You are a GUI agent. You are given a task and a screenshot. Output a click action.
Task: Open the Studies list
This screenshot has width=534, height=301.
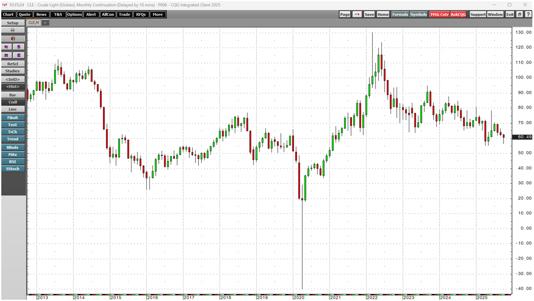pos(13,71)
